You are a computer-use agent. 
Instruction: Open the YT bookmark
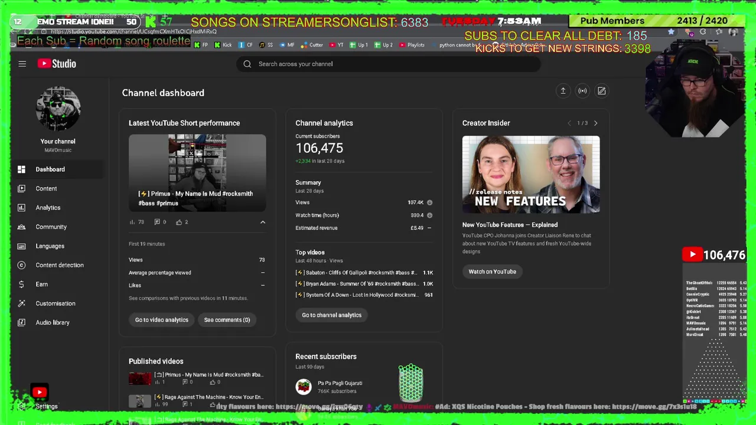(337, 45)
